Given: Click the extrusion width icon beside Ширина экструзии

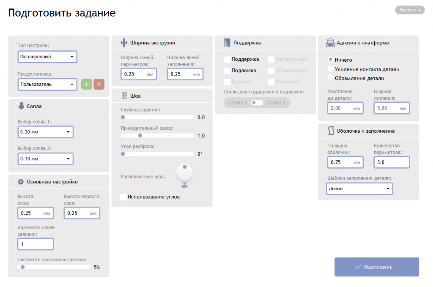Looking at the screenshot, I should pos(123,43).
